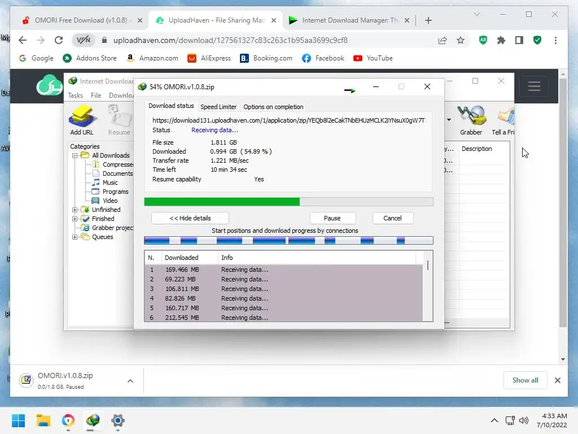This screenshot has height=434, width=578.
Task: Bookmark this page with the star icon
Action: 461,40
